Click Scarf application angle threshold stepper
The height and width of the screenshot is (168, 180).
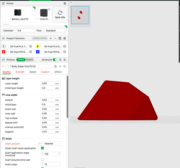[x=42, y=154]
